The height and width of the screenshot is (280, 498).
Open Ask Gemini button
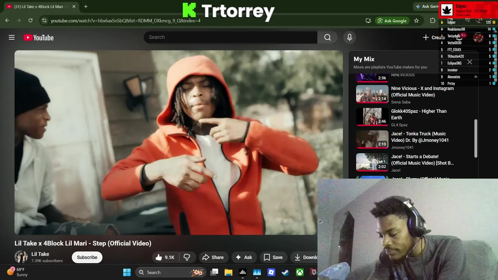[x=427, y=6]
